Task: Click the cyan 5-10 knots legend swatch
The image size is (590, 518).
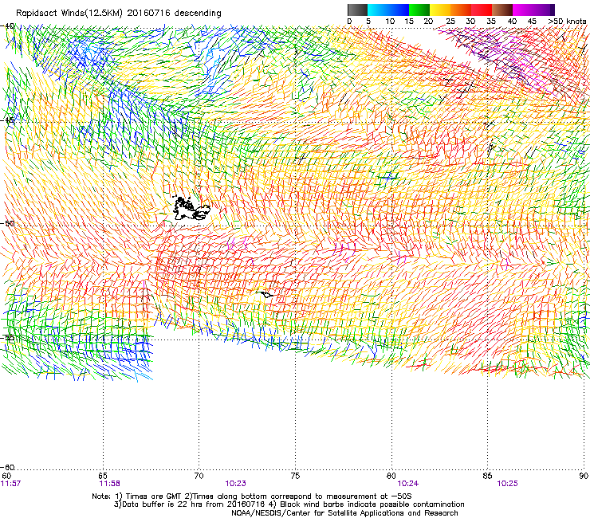Action: click(x=378, y=10)
